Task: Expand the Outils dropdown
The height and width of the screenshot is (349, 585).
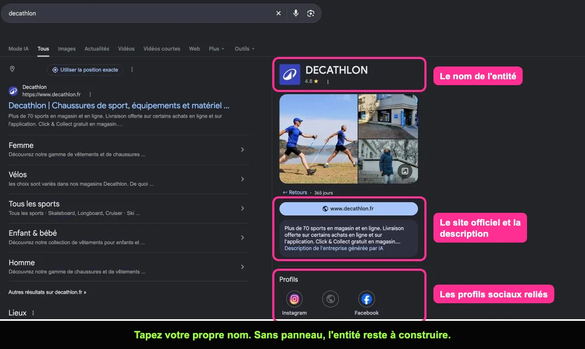Action: tap(245, 49)
